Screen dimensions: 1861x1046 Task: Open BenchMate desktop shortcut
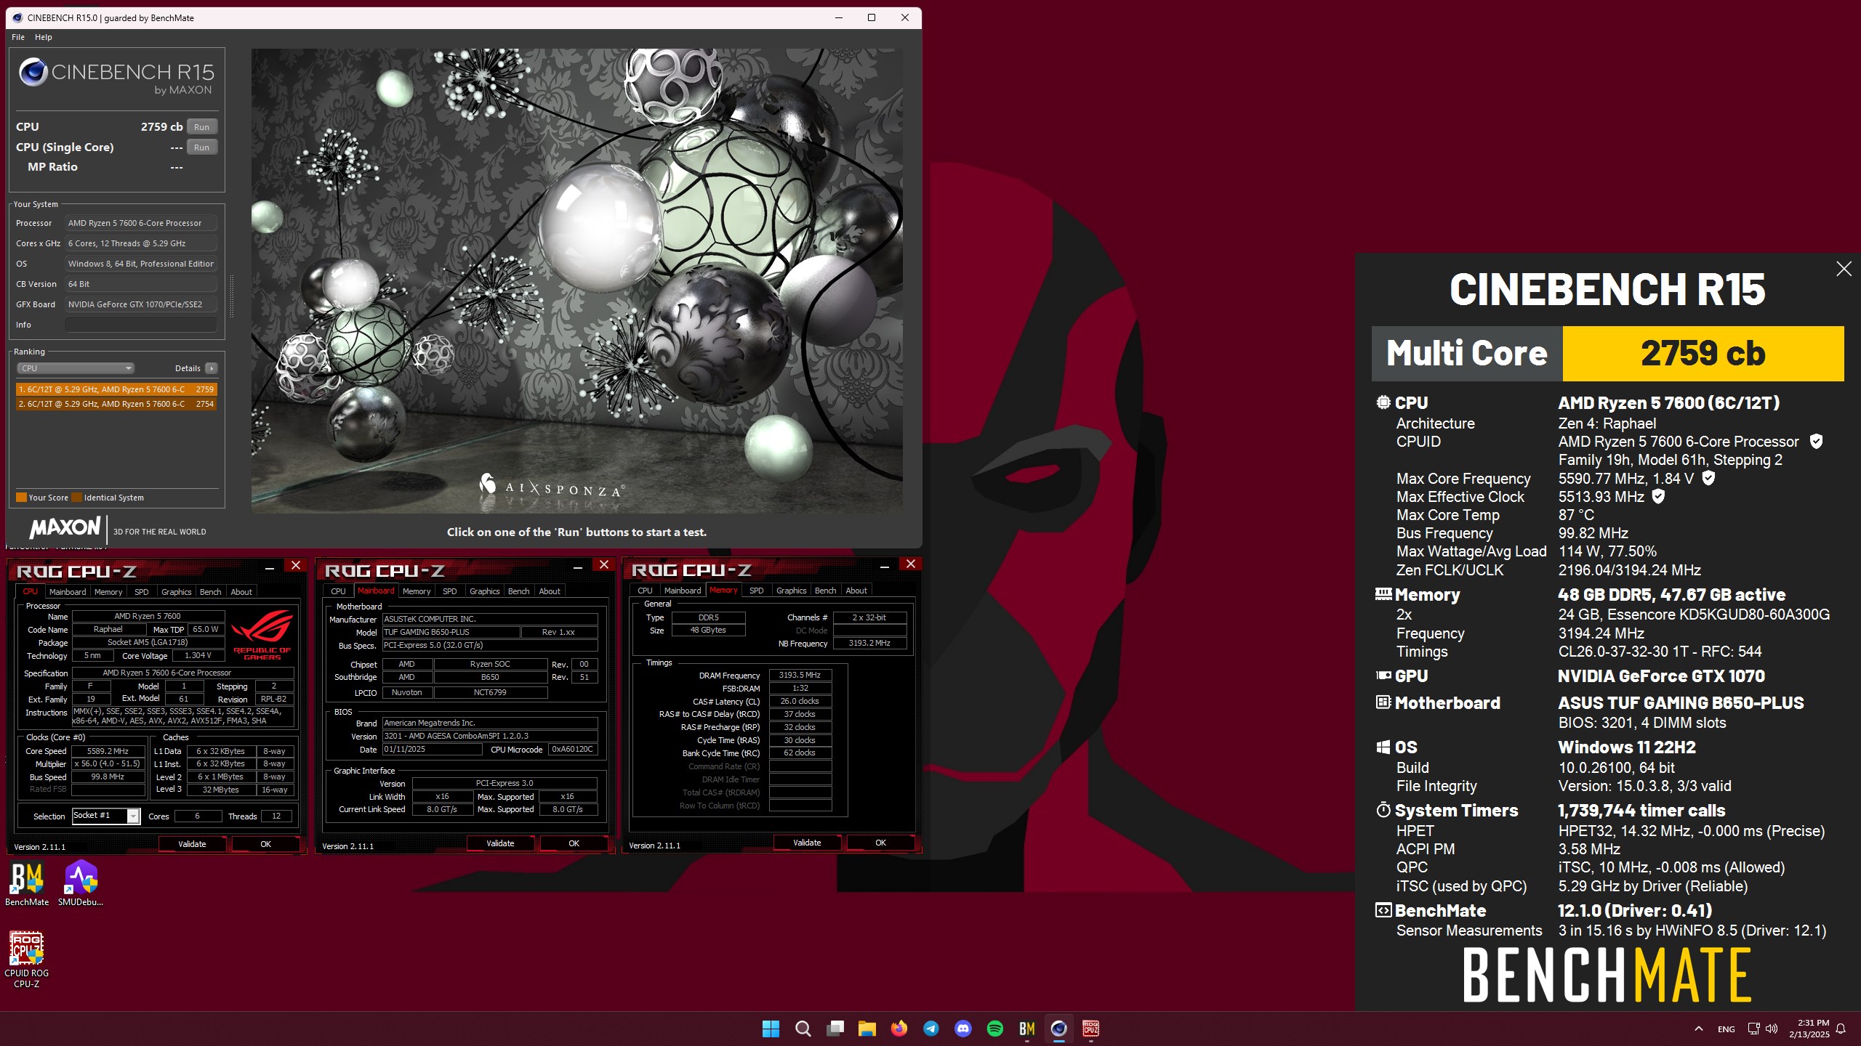pos(27,883)
